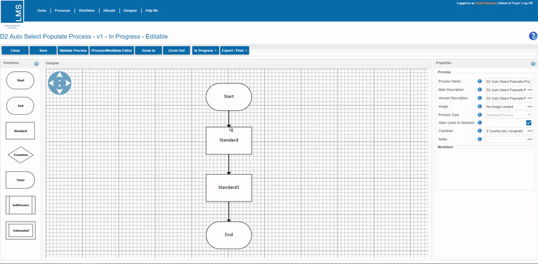Click the Close button
Screen dimensions: 538x264
(15, 50)
